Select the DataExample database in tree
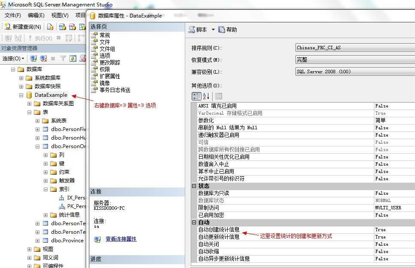This screenshot has height=268, width=415. pyautogui.click(x=51, y=95)
